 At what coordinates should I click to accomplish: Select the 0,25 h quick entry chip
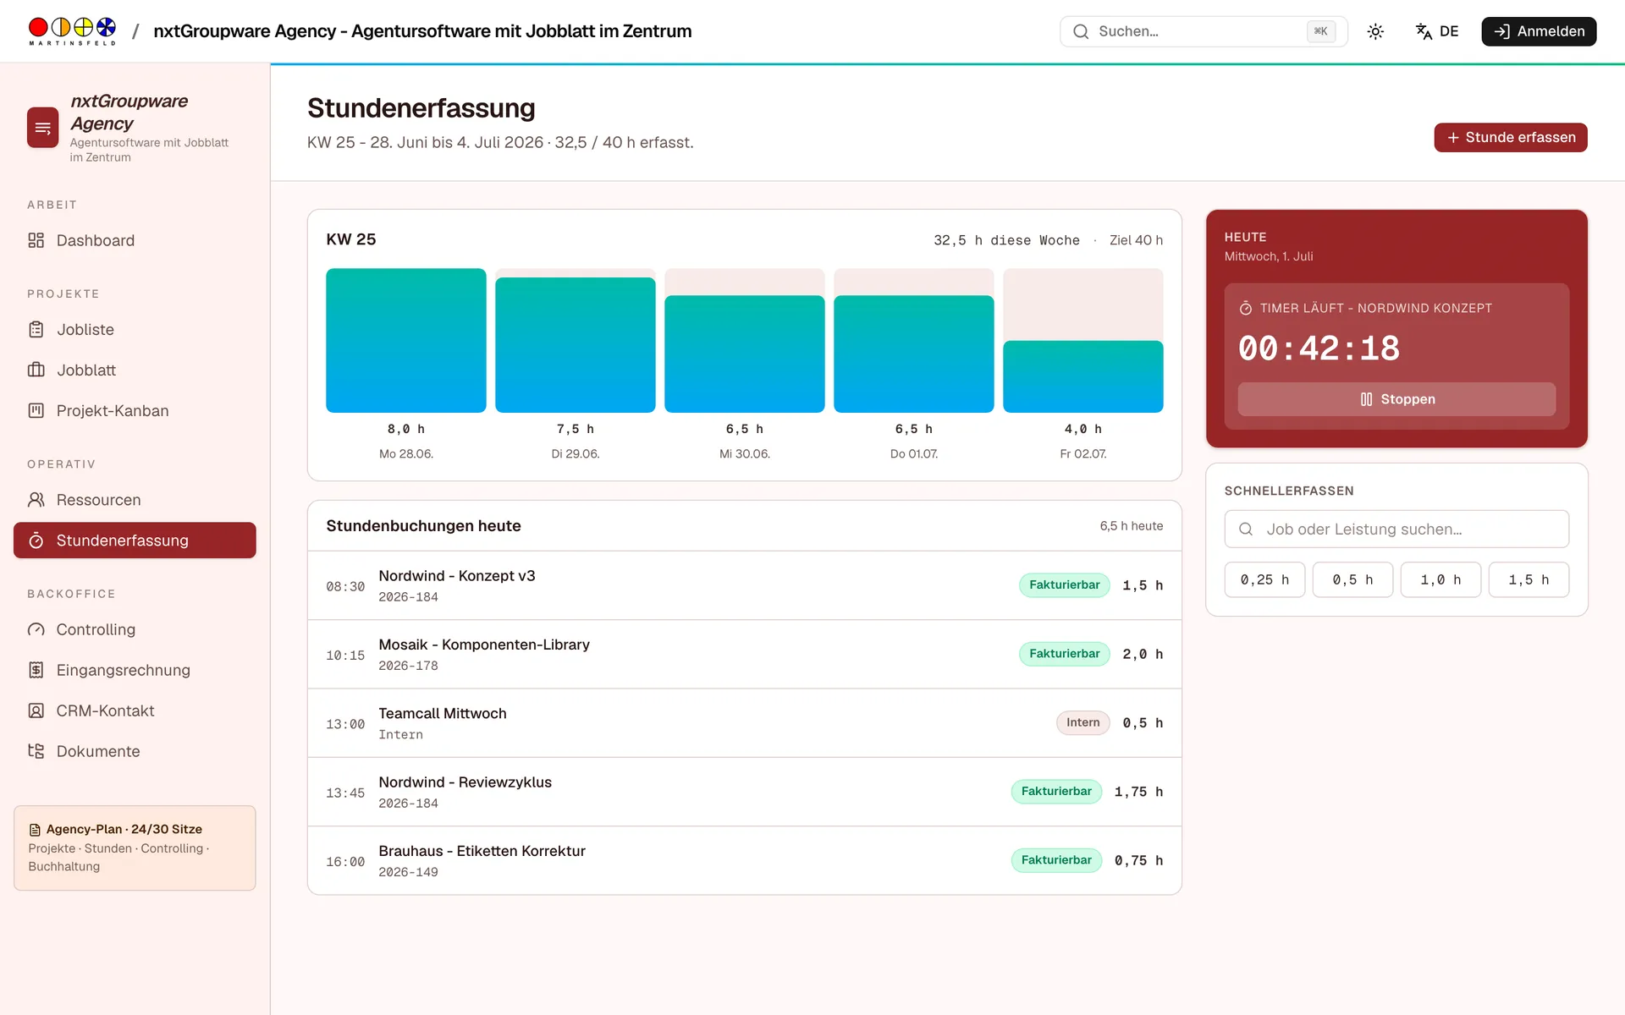point(1264,579)
